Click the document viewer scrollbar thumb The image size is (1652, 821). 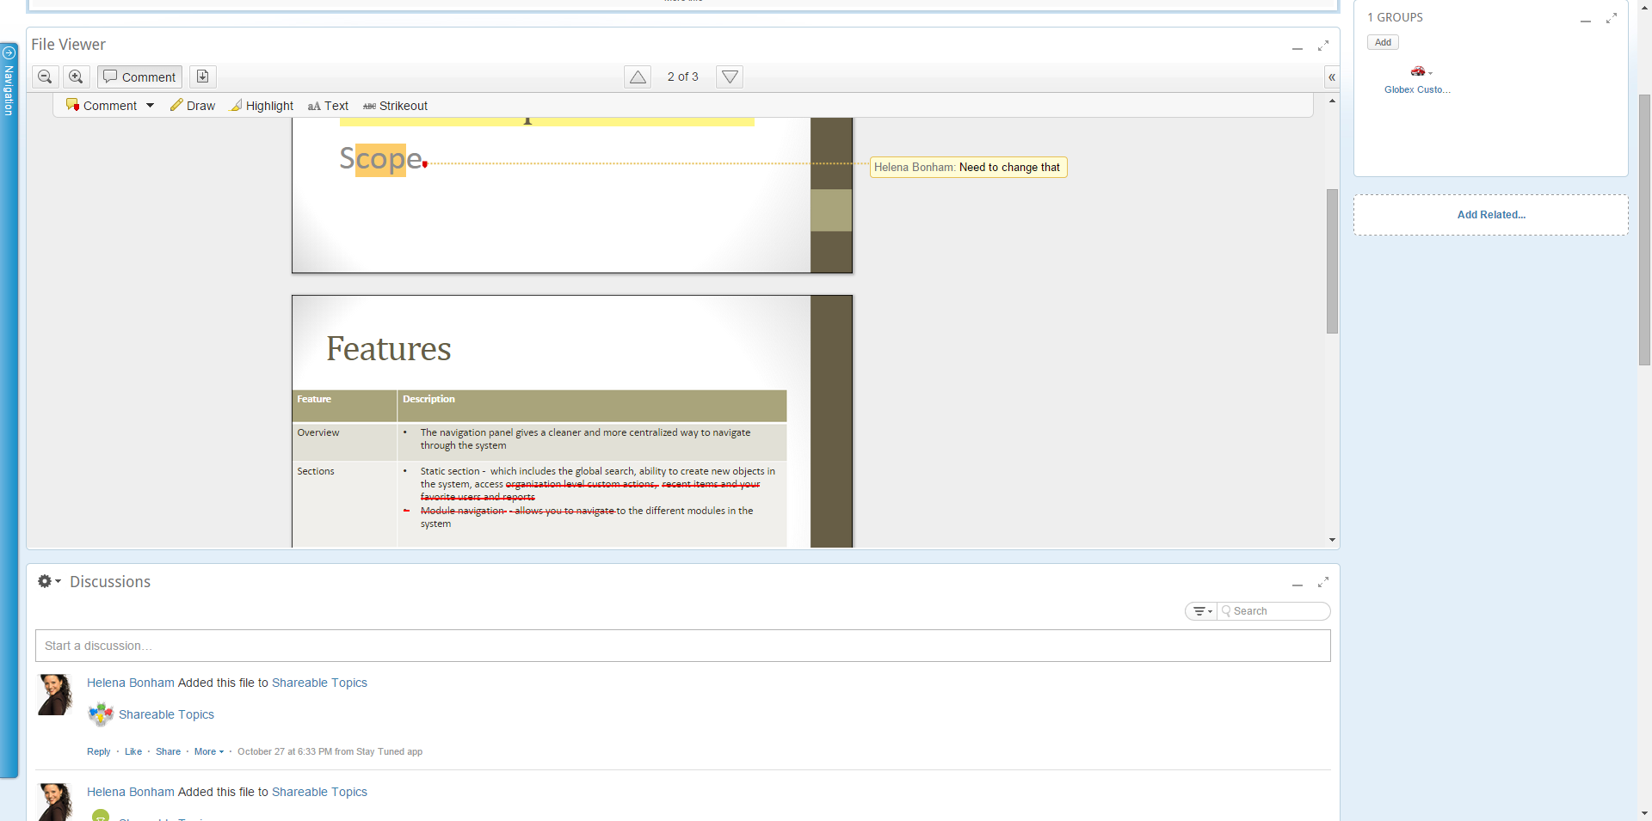tap(1332, 261)
